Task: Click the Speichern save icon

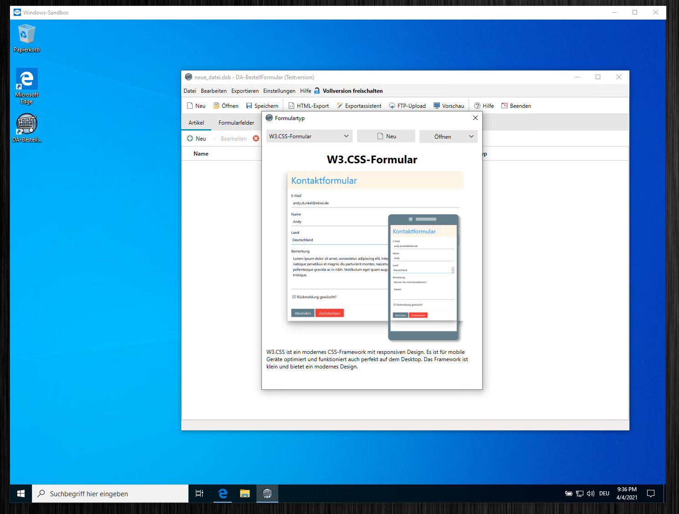Action: [249, 106]
